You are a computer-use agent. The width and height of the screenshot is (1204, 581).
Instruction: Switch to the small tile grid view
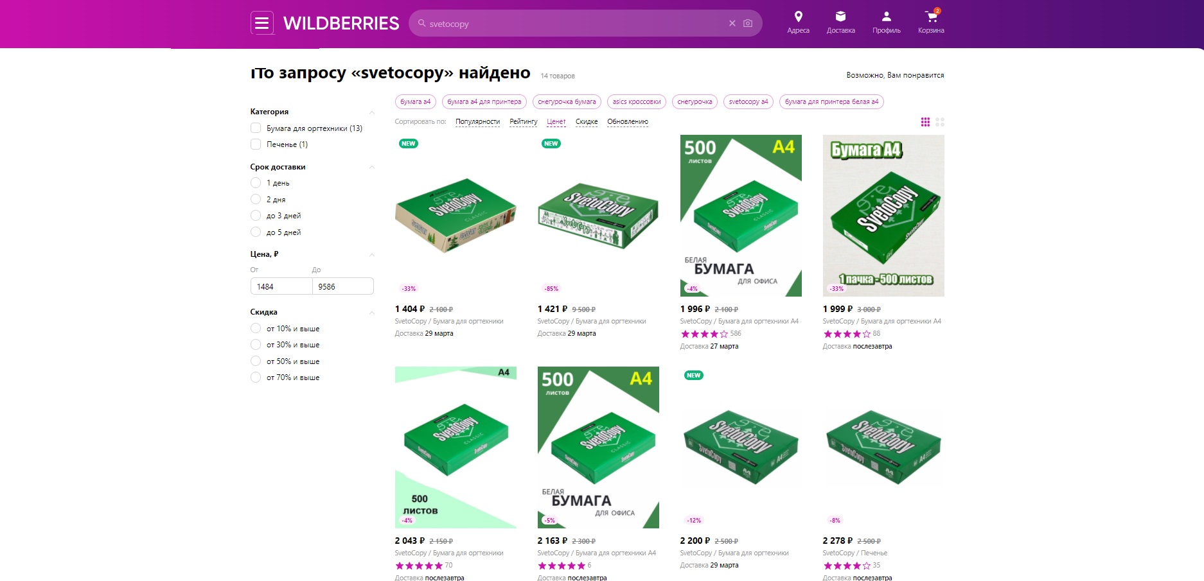pos(925,122)
